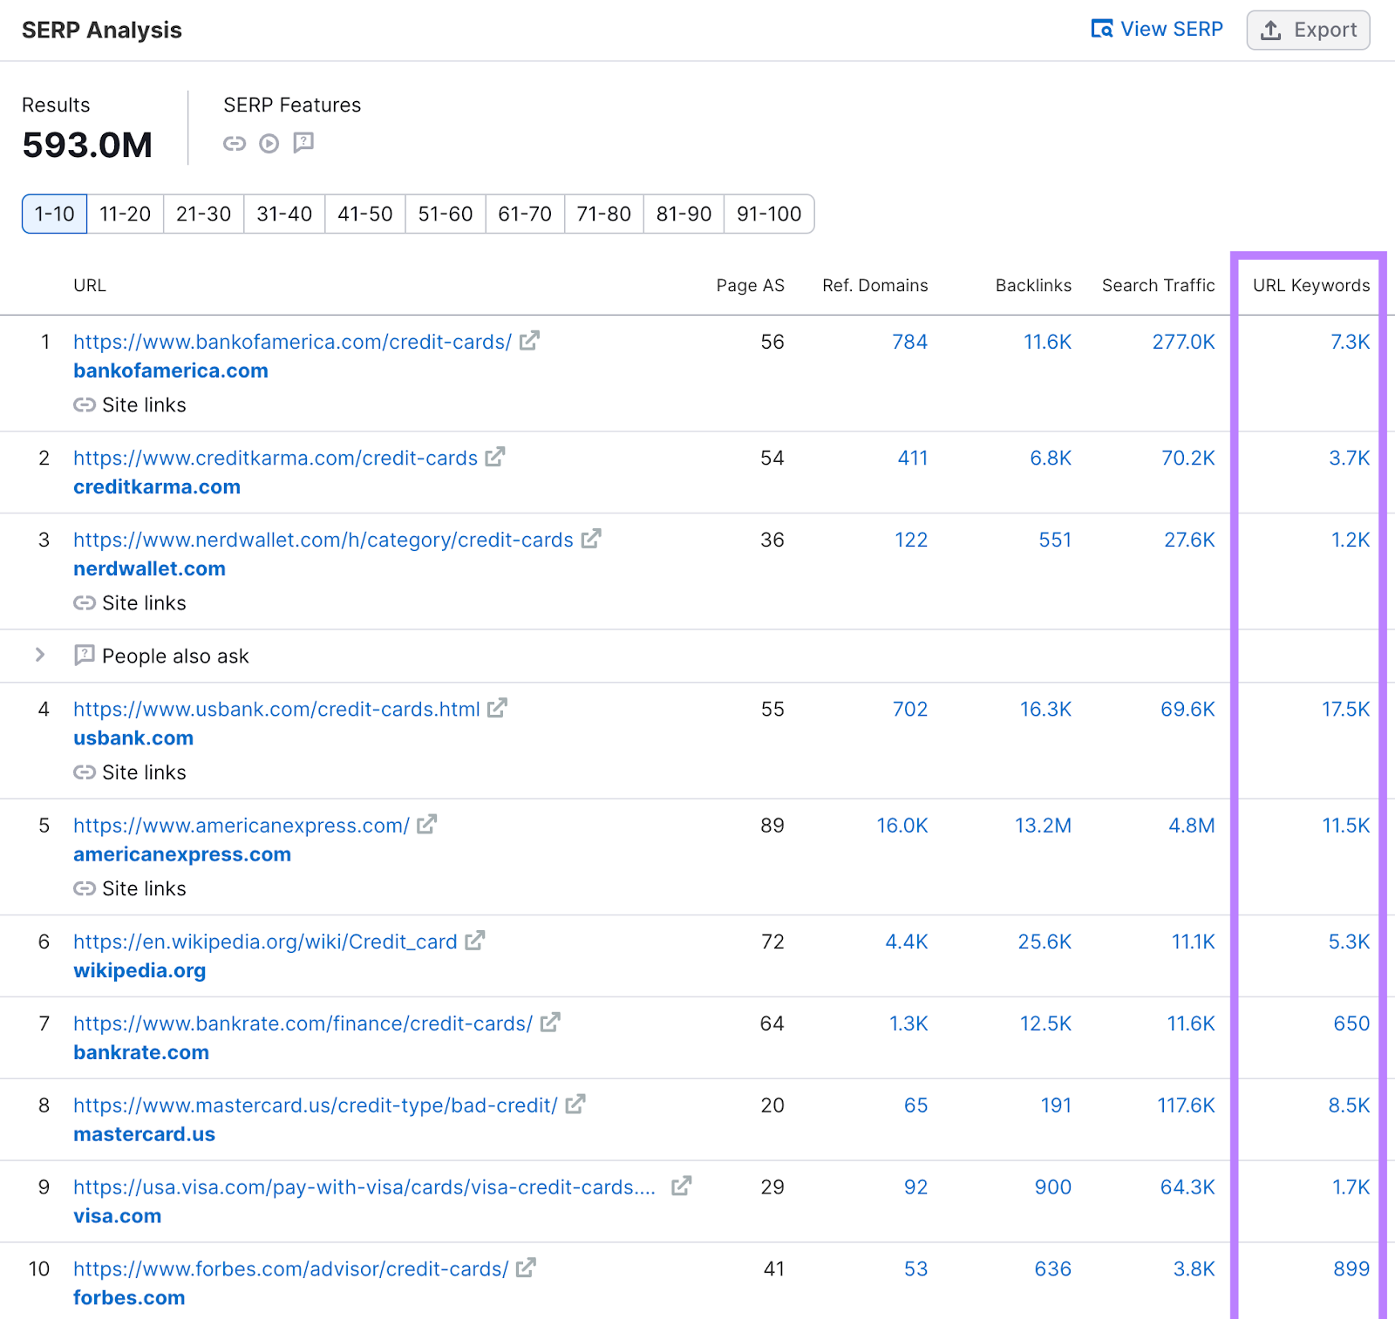Click Site links icon under bankofamerica.com
Screen dimensions: 1395x1319
[x=85, y=405]
